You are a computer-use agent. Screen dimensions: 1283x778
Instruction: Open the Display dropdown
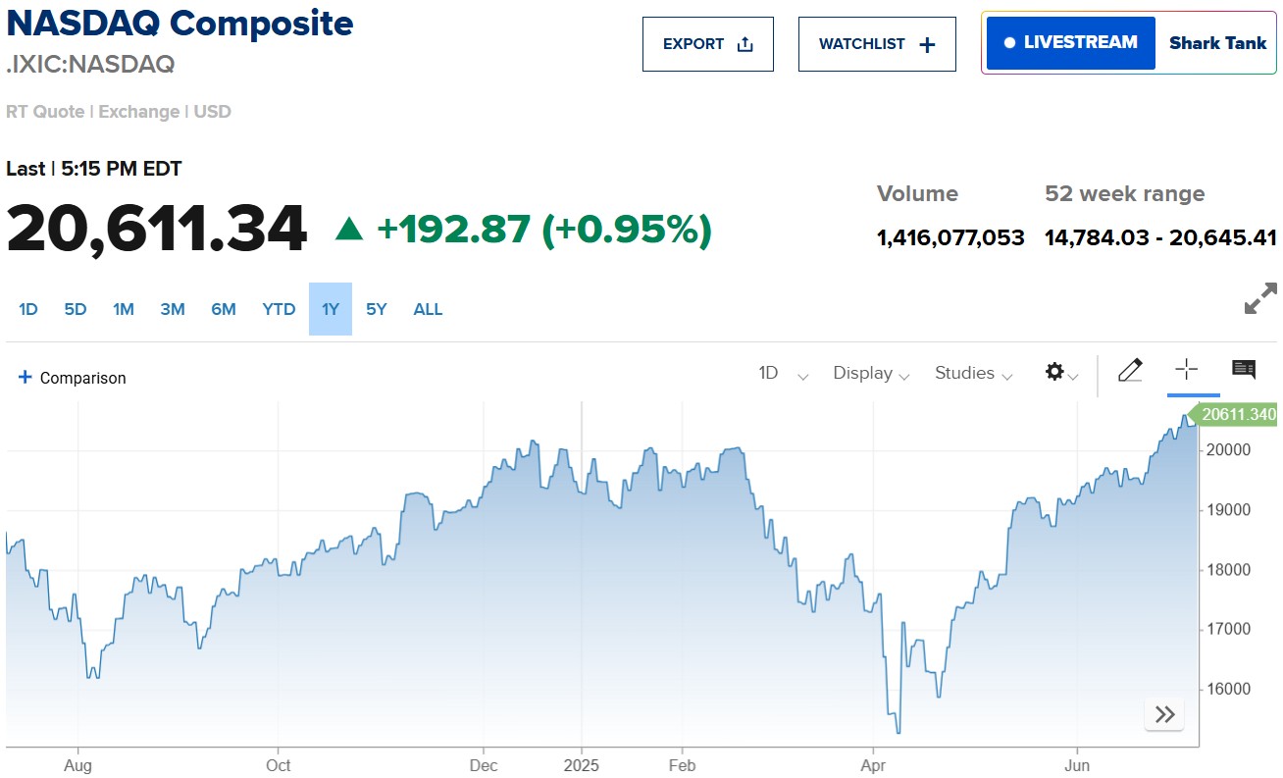[x=869, y=374]
